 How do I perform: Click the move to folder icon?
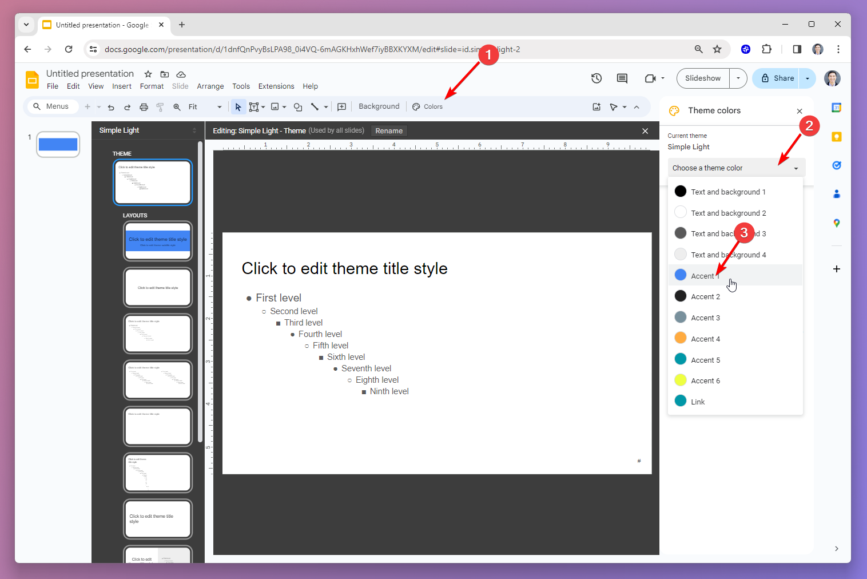point(165,74)
